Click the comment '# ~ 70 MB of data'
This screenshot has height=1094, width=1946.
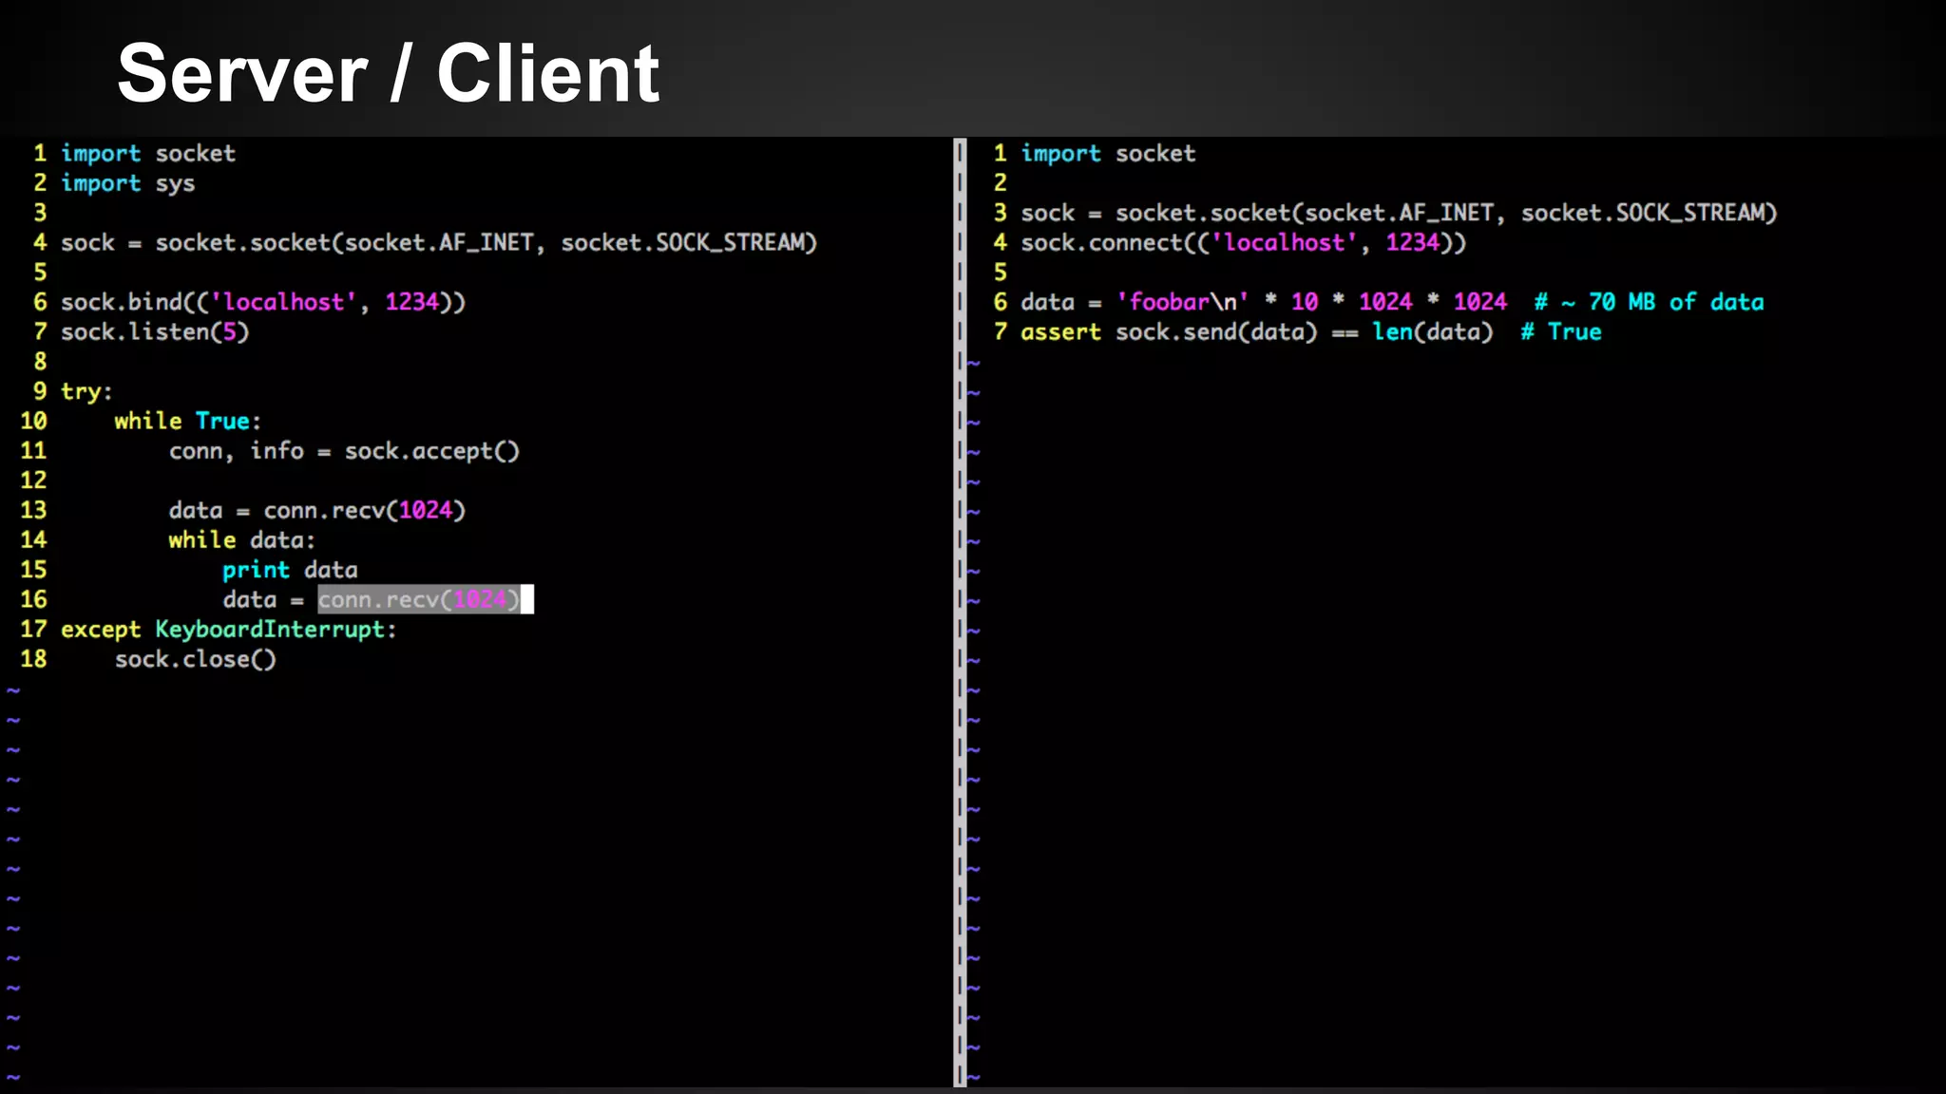click(1649, 302)
